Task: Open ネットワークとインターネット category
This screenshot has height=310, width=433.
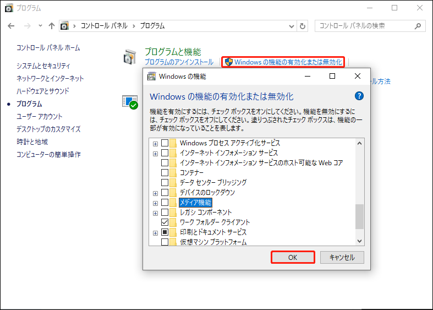Action: point(50,79)
